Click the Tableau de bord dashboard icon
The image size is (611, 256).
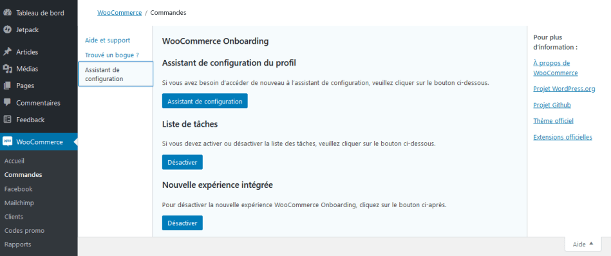point(7,12)
